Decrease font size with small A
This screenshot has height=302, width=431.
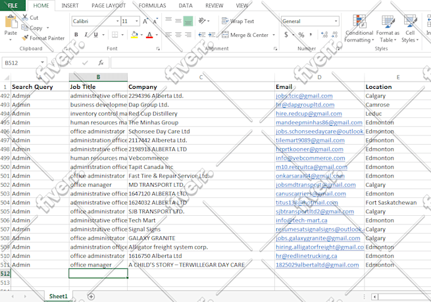point(155,21)
